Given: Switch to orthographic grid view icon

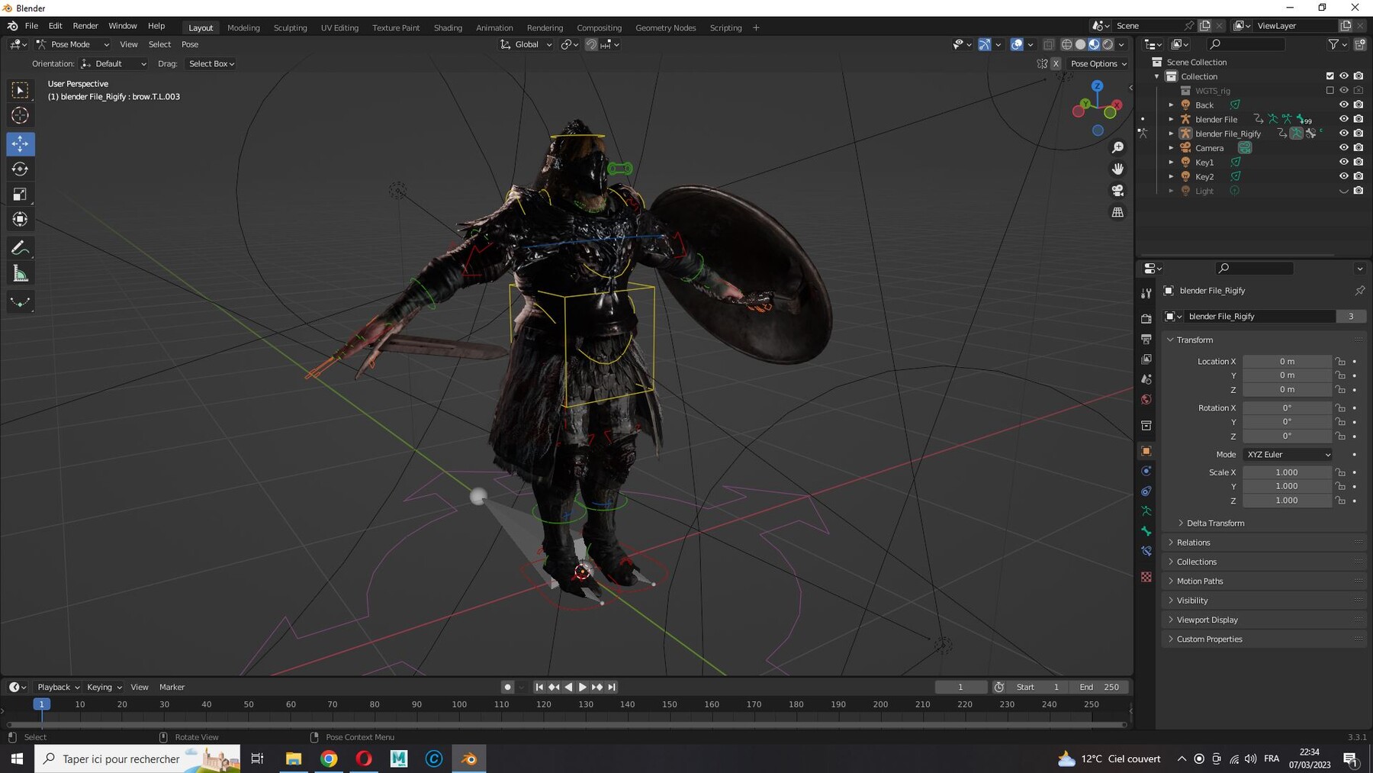Looking at the screenshot, I should 1117,213.
